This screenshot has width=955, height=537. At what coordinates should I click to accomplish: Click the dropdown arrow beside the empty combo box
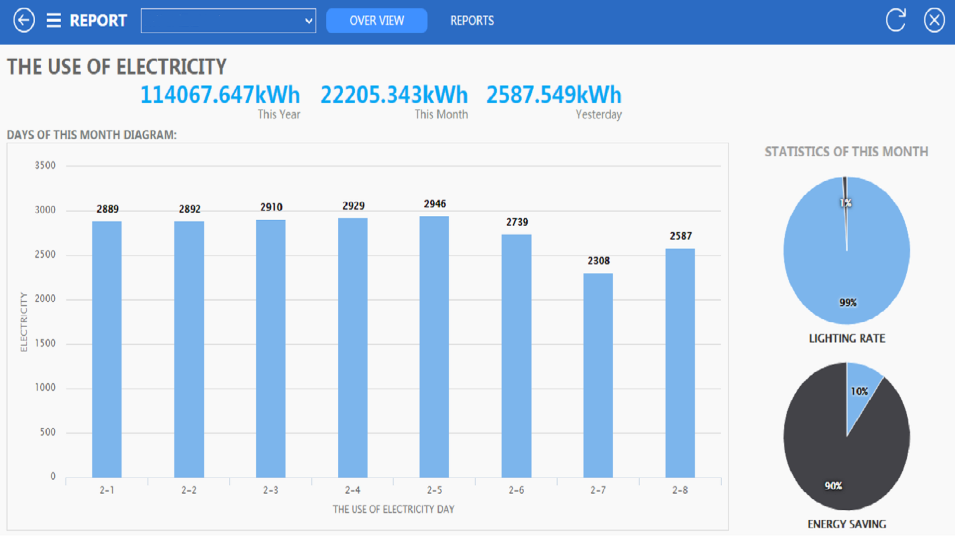(309, 20)
